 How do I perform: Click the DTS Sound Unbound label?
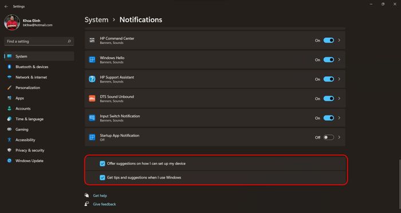[117, 97]
